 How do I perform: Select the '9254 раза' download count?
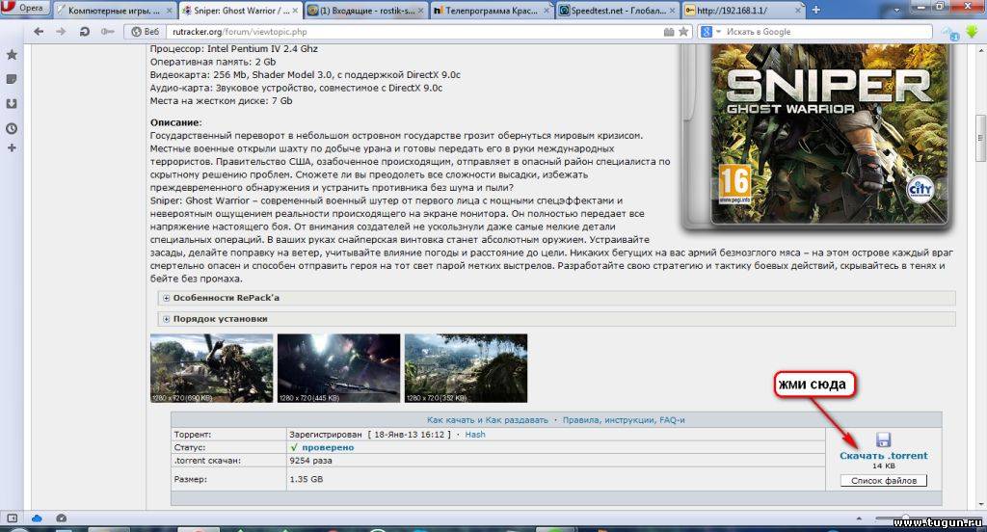tap(310, 461)
